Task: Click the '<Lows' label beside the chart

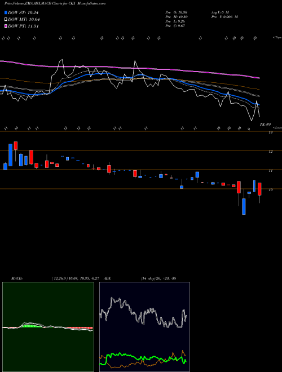Action: 277,127
